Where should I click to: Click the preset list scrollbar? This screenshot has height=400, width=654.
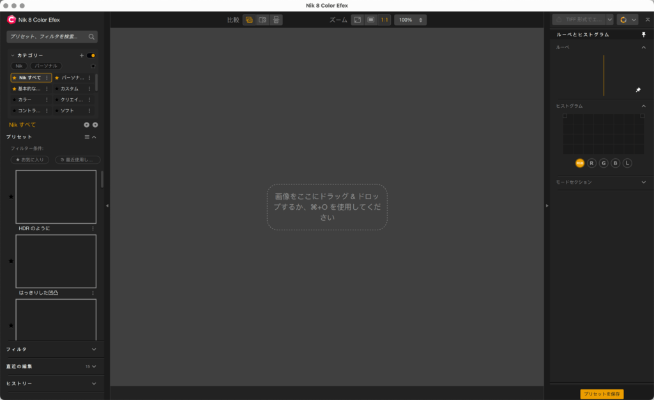click(x=102, y=179)
